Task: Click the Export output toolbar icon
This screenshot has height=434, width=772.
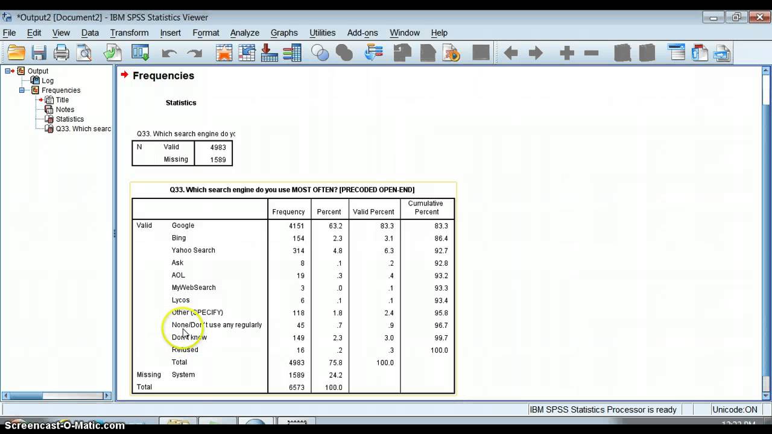Action: click(112, 53)
